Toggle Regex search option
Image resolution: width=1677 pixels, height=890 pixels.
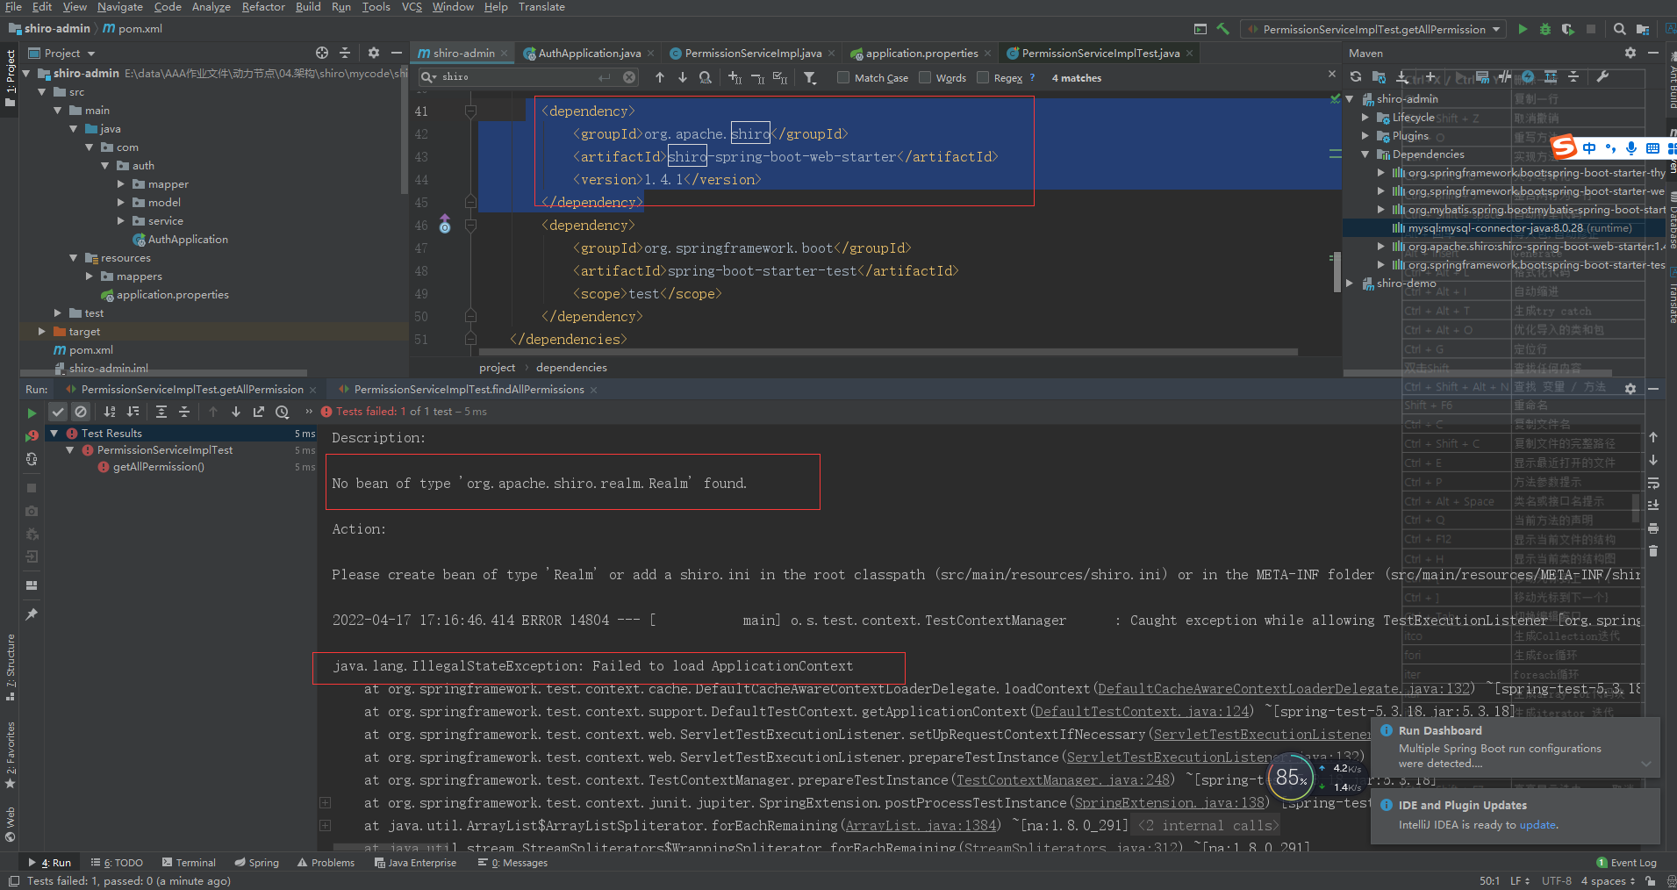[983, 77]
